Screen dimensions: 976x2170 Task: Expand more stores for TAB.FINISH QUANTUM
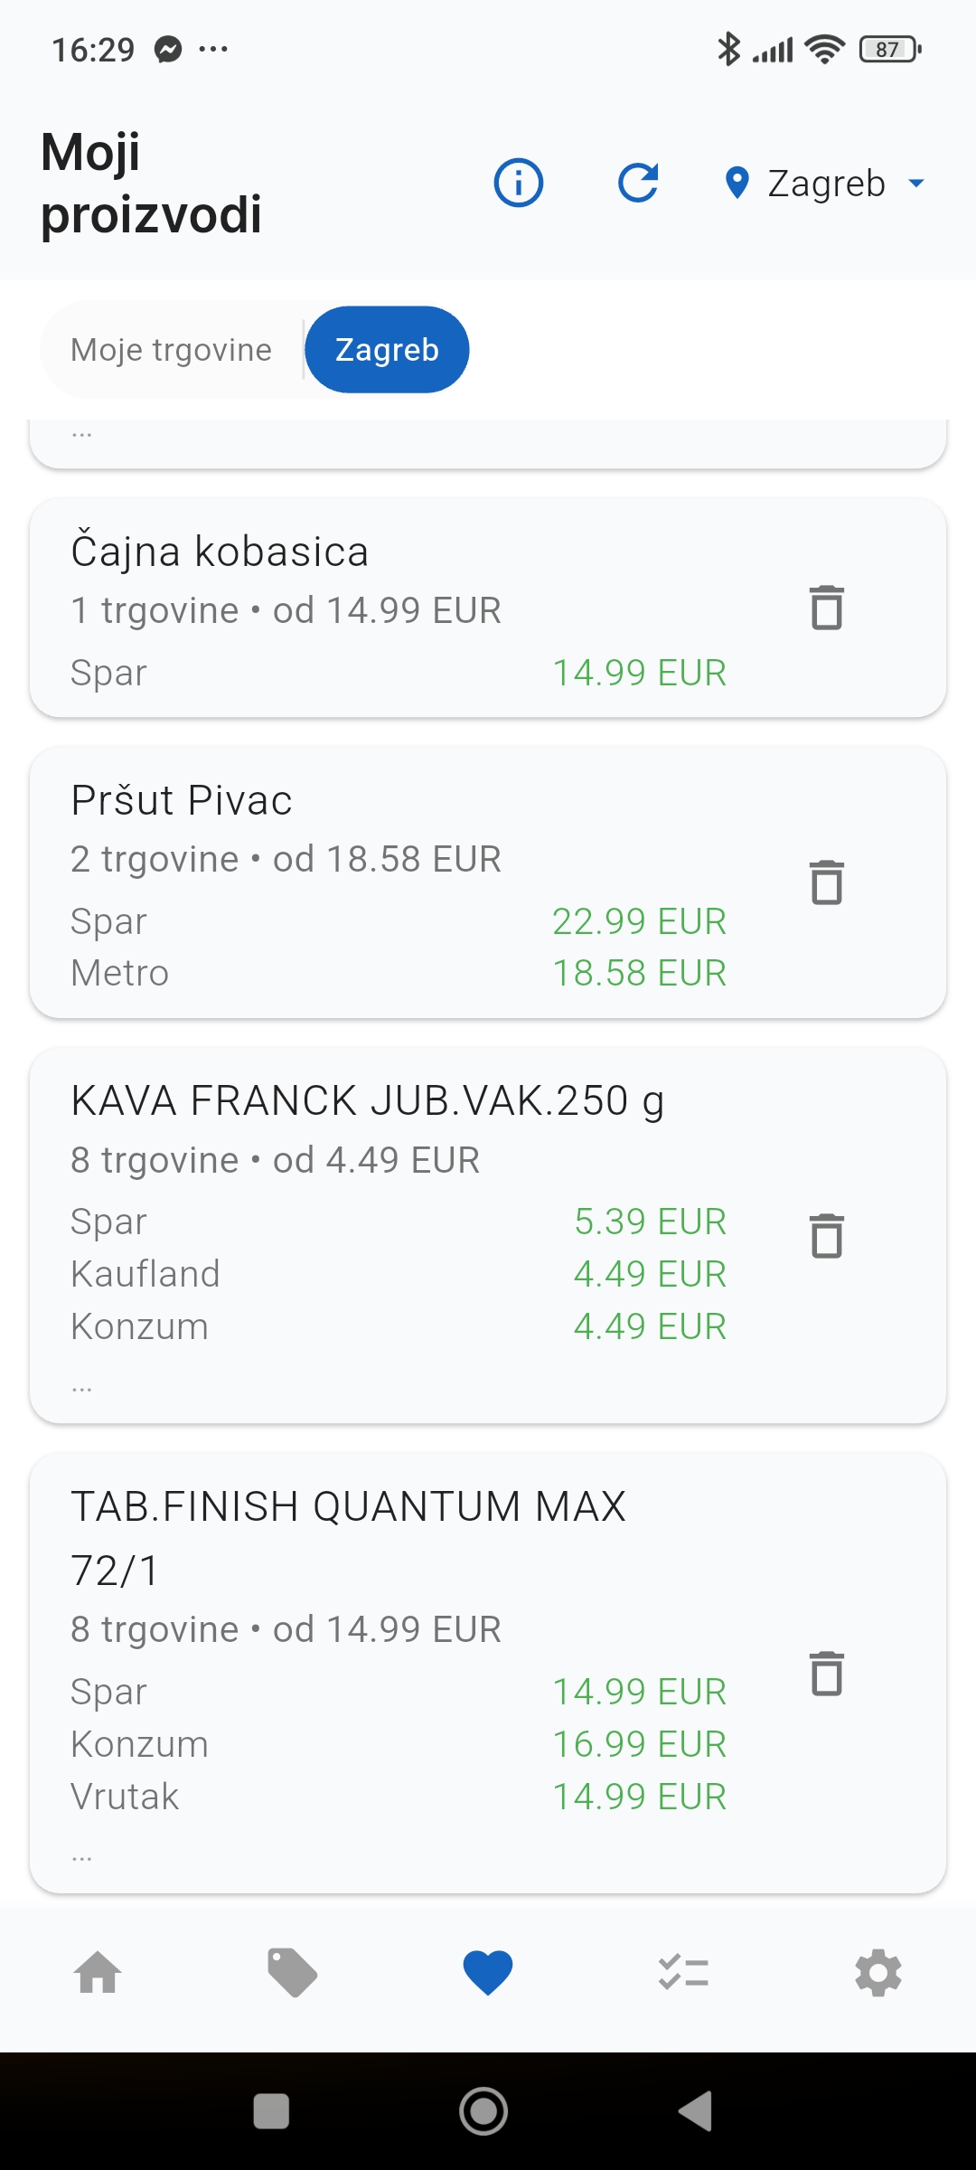click(x=82, y=1857)
